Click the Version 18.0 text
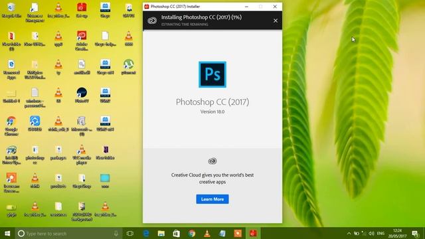 click(x=212, y=112)
